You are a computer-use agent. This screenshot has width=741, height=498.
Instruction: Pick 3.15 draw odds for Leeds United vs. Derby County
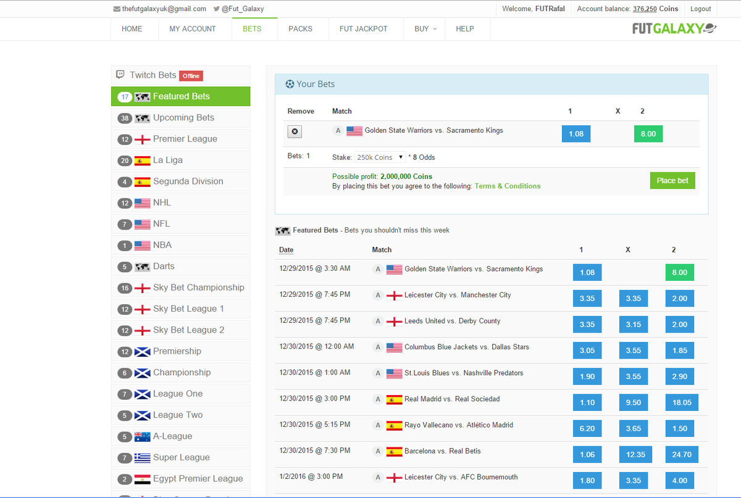point(634,325)
